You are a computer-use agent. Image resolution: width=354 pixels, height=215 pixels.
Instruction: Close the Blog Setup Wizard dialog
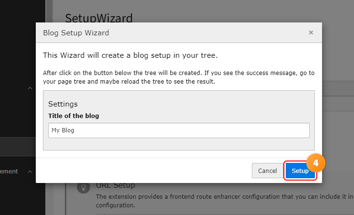click(311, 33)
